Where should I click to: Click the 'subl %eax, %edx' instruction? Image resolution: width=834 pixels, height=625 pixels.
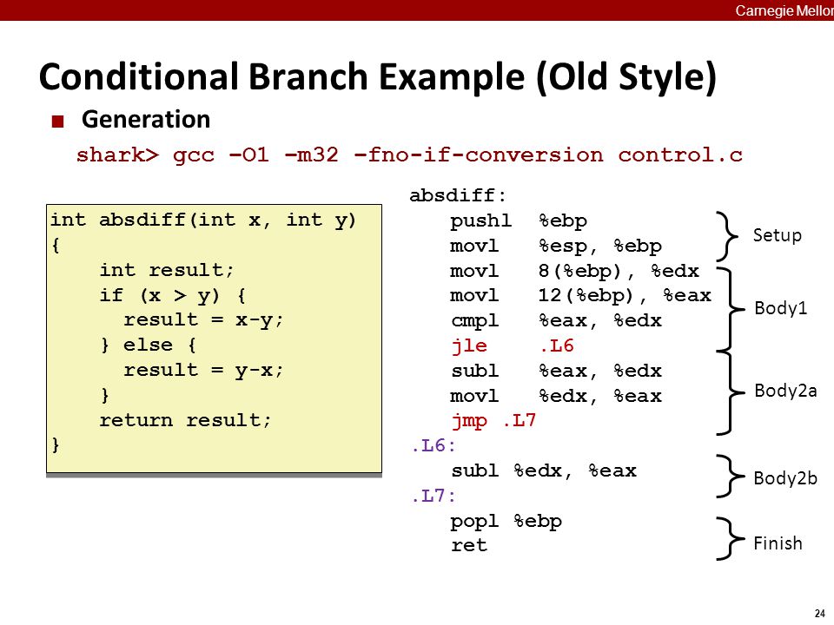click(556, 371)
